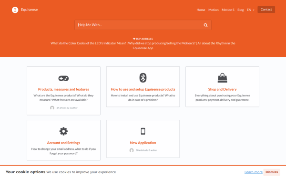286x179 pixels.
Task: Click the gamepad icon for Products card
Action: point(63,78)
